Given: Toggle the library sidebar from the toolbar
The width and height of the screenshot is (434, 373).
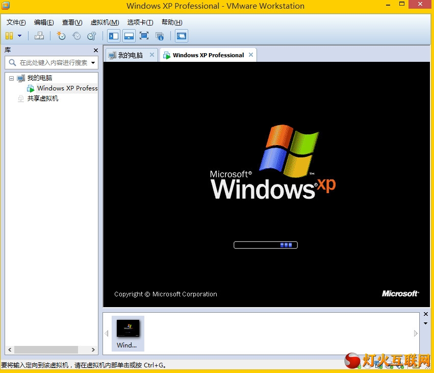Looking at the screenshot, I should coord(114,36).
